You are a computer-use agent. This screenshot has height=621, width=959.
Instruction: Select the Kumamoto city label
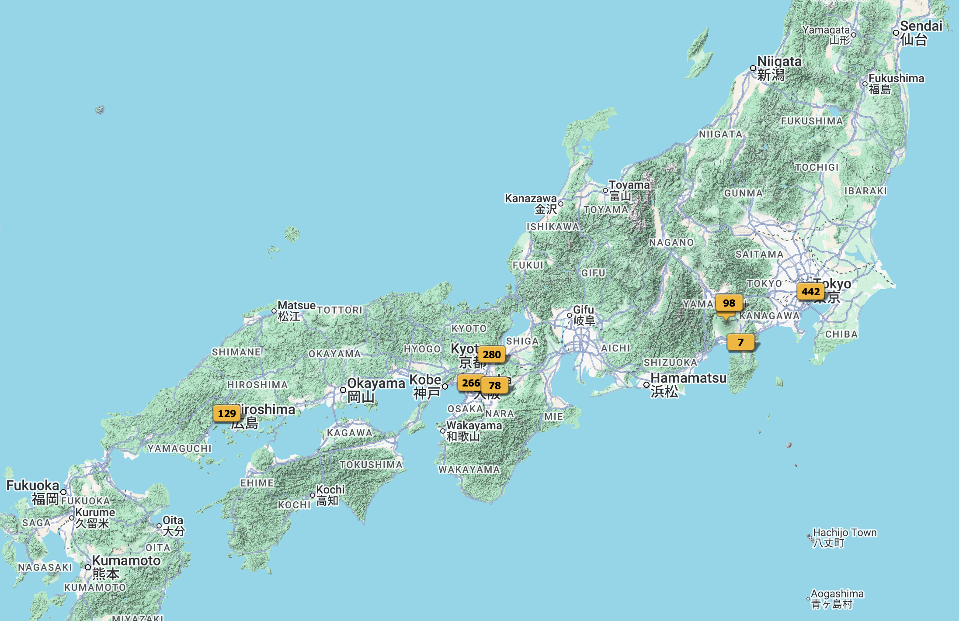126,561
